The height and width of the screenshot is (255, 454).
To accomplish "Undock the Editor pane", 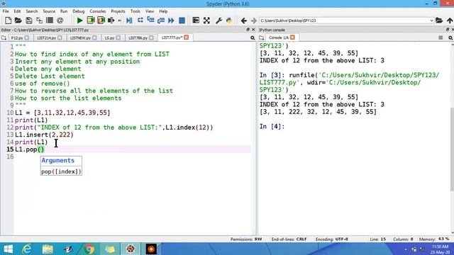I will tap(248, 30).
